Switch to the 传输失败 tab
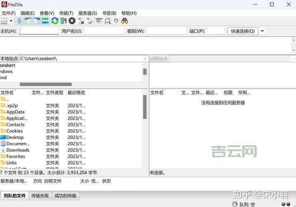This screenshot has width=296, height=207. (x=40, y=196)
